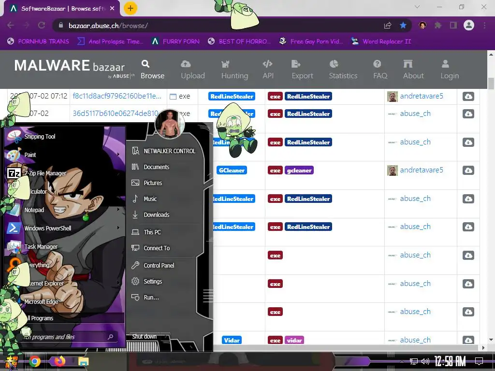Open the API page
This screenshot has width=495, height=371.
click(268, 70)
